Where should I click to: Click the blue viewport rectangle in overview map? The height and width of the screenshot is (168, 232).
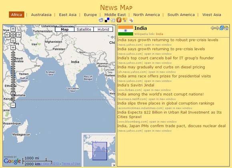(100, 151)
